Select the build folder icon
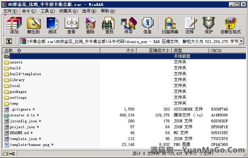The image size is (248, 158). coord(7,68)
